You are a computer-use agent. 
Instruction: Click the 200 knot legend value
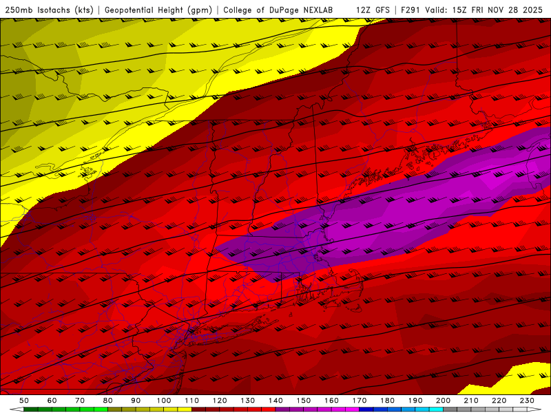[x=443, y=401]
